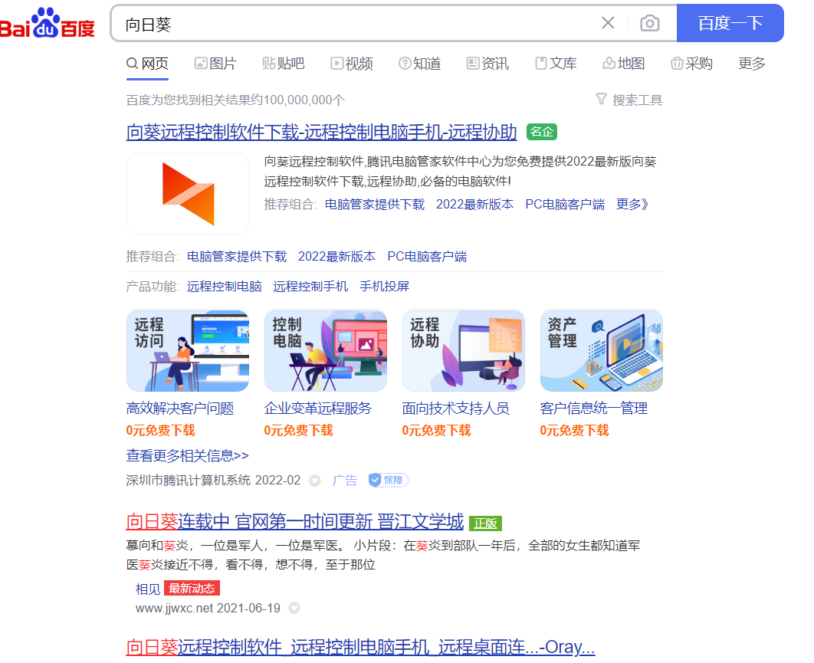Click the 资产管理 card image
The image size is (814, 663).
pyautogui.click(x=601, y=351)
